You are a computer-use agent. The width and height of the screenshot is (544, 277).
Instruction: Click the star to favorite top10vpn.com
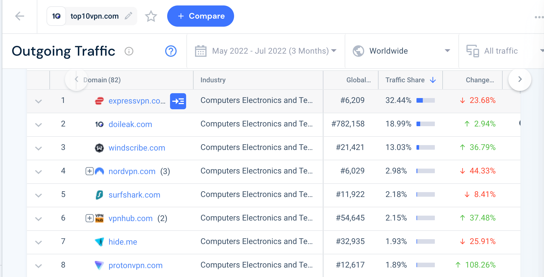151,16
